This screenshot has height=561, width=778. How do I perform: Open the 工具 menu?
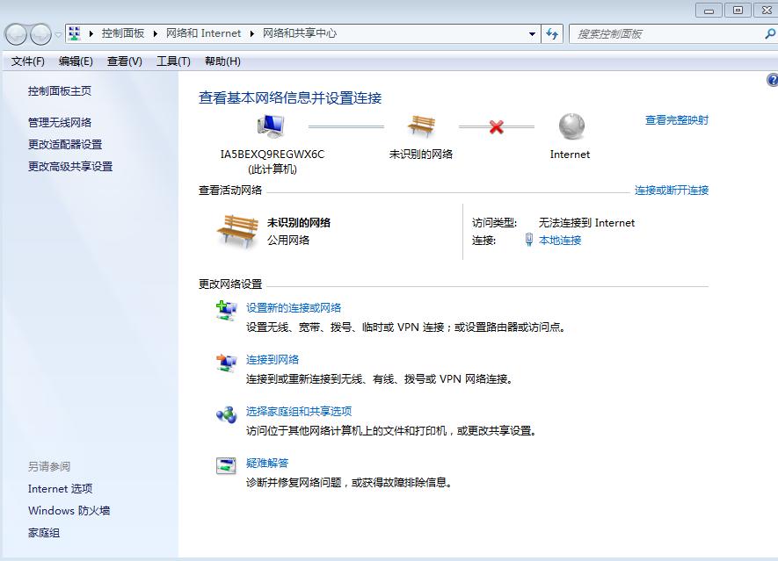[x=173, y=61]
